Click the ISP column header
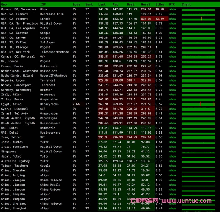Image resolution: width=220 pixels, height=212 pixels. coord(43,4)
